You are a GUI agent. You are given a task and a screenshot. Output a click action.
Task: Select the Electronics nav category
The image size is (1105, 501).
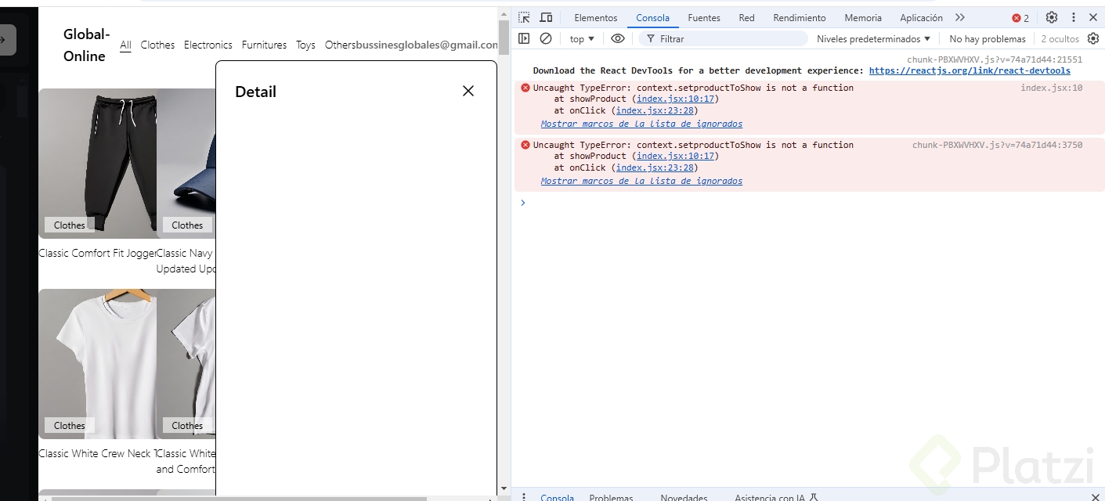(208, 45)
